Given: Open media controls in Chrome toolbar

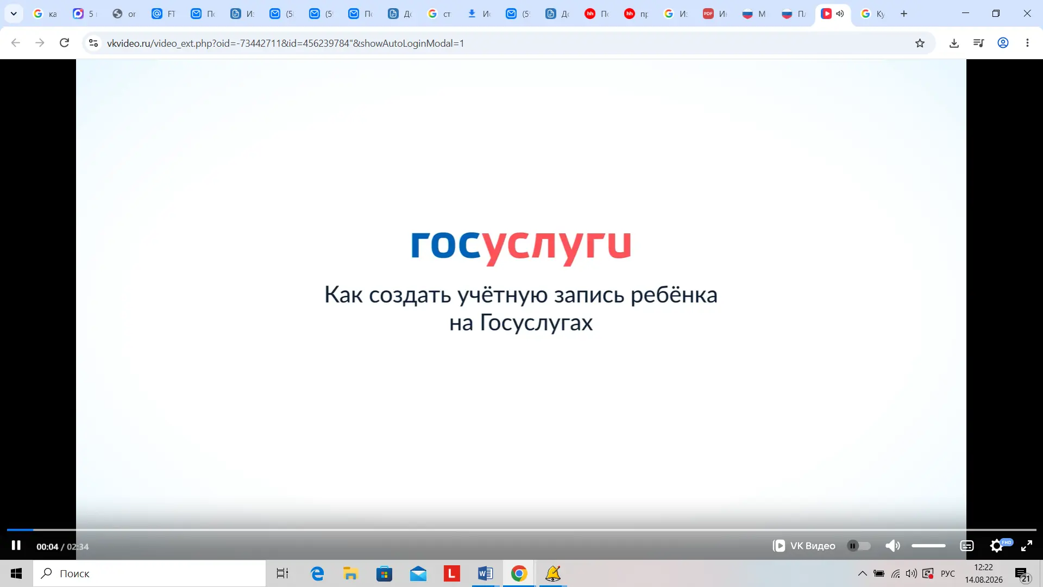Looking at the screenshot, I should point(978,43).
